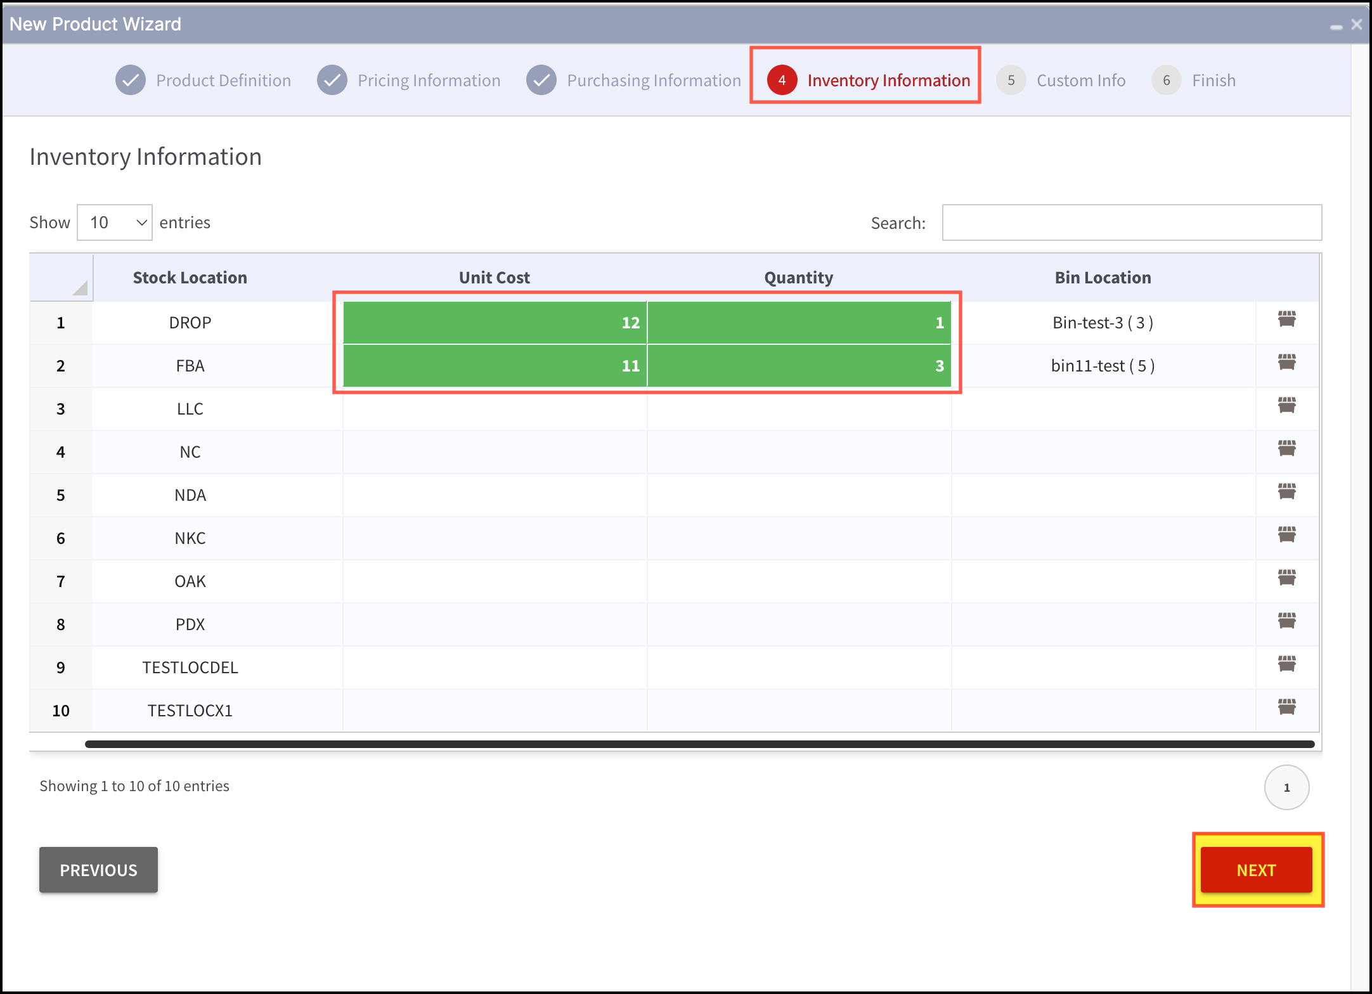
Task: Select DROP Quantity cell showing 1
Action: [799, 323]
